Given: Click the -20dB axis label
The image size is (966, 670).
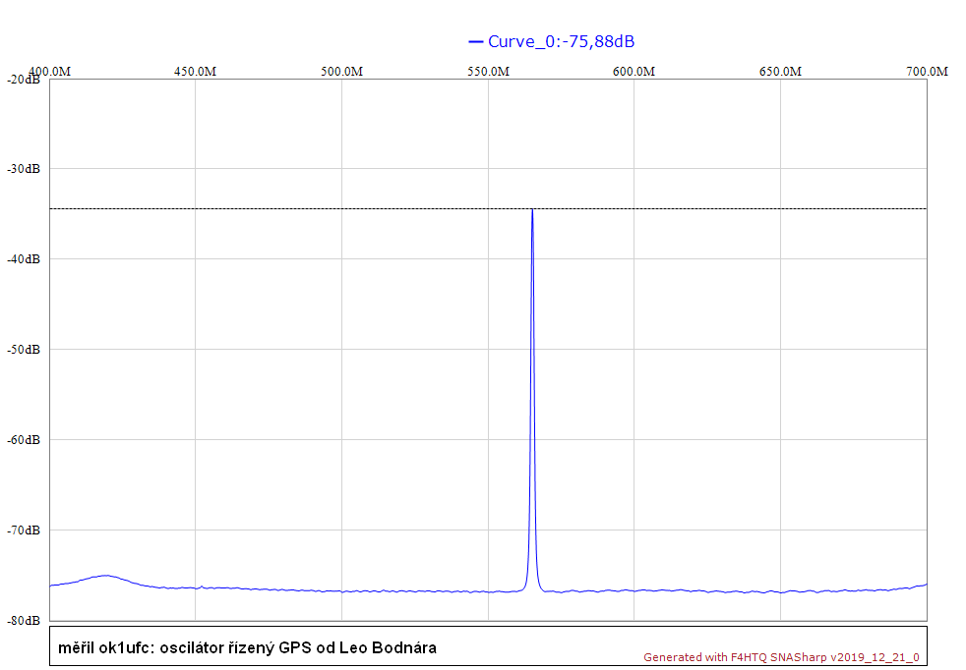Looking at the screenshot, I should pos(24,80).
